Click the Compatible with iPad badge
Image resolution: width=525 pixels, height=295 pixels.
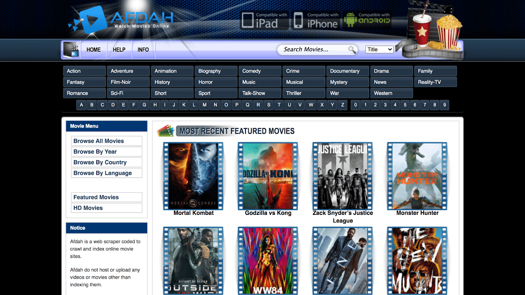tap(265, 20)
